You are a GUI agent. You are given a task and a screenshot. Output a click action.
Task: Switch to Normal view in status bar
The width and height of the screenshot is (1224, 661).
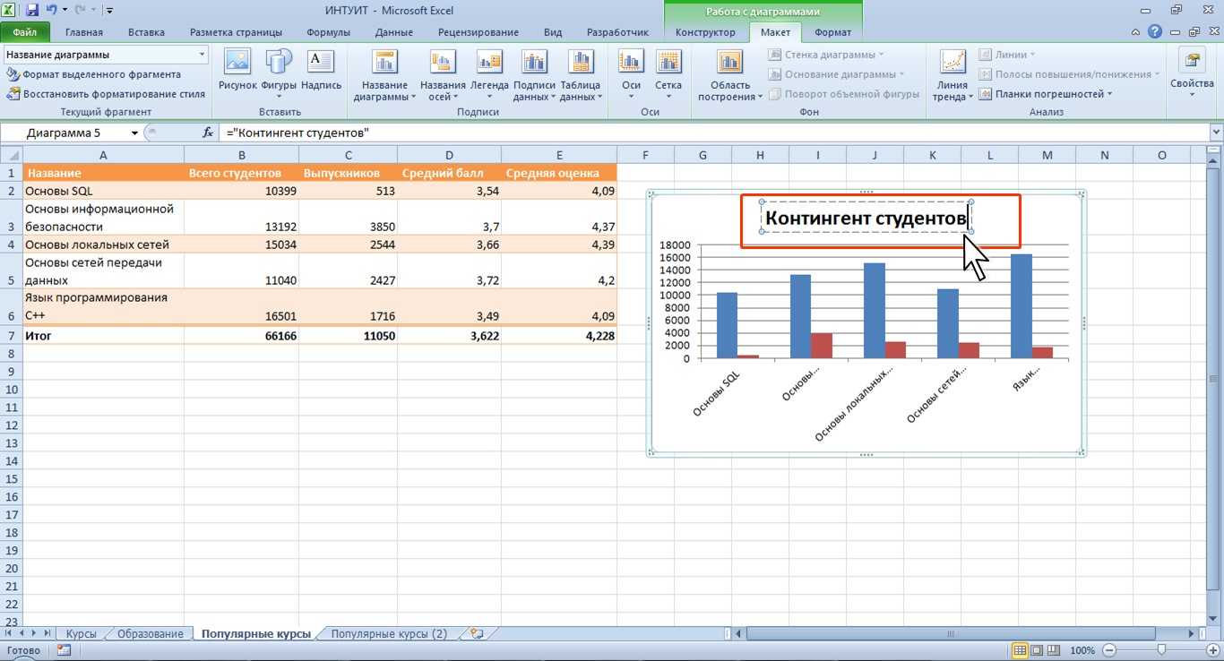(x=1019, y=650)
